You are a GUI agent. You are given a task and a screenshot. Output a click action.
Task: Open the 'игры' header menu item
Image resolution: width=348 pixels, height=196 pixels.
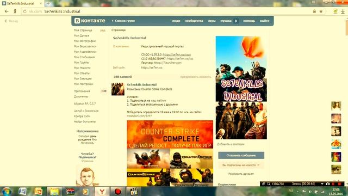(212, 21)
